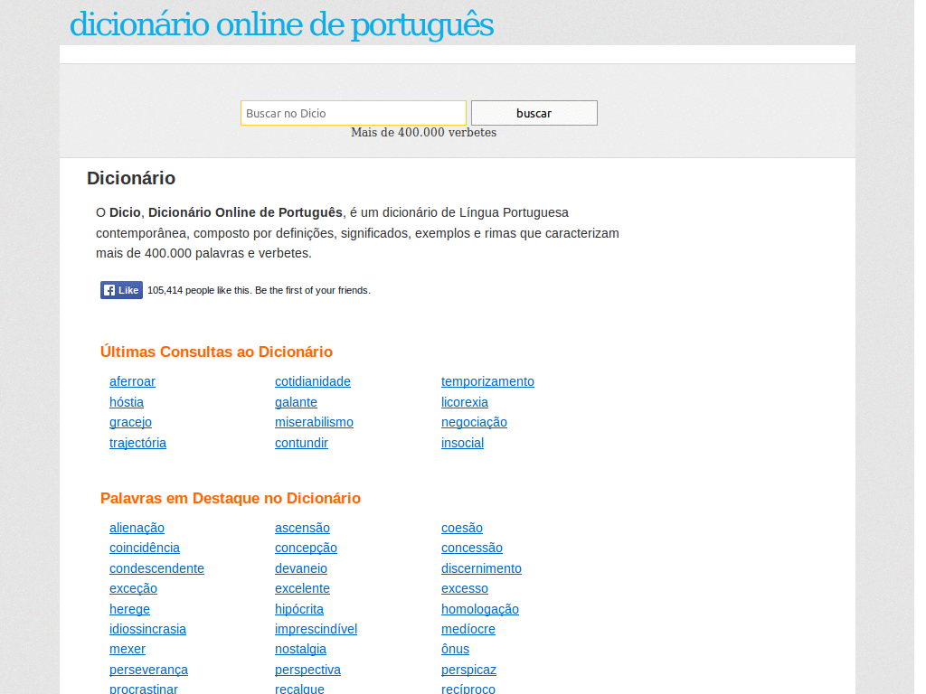Open the word 'homologação'
Screen dimensions: 926x694
pos(480,609)
